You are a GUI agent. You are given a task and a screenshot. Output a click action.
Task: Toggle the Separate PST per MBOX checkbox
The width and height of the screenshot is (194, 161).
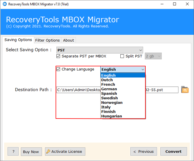(x=58, y=56)
